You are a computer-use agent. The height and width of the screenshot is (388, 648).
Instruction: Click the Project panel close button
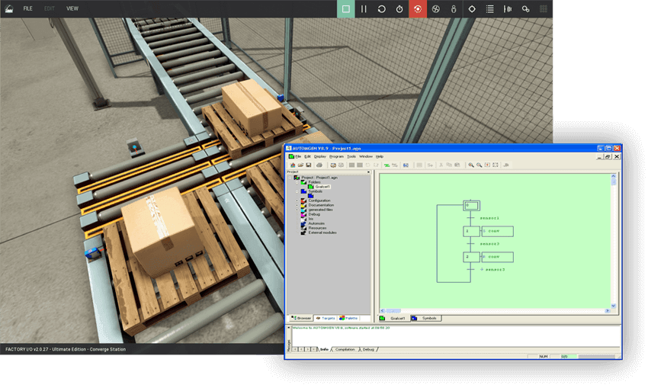[369, 172]
